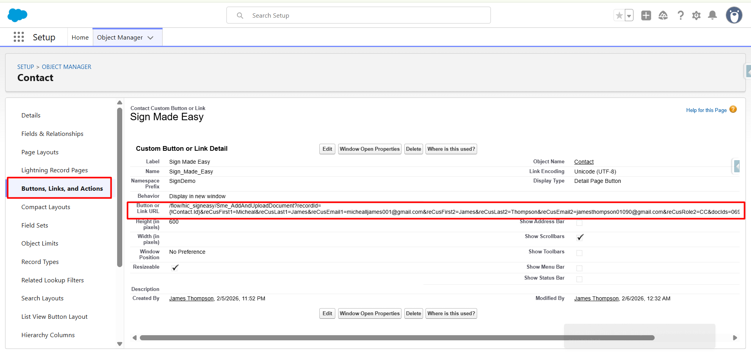Image resolution: width=751 pixels, height=354 pixels.
Task: Open the Help question mark icon
Action: point(680,15)
